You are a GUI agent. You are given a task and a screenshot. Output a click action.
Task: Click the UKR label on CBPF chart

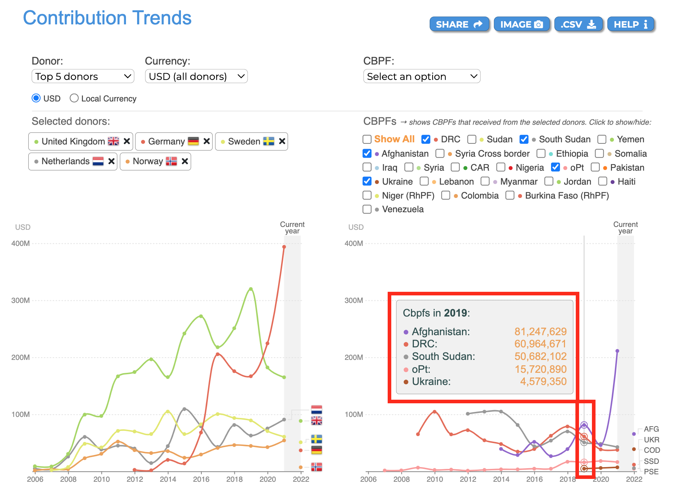[652, 440]
